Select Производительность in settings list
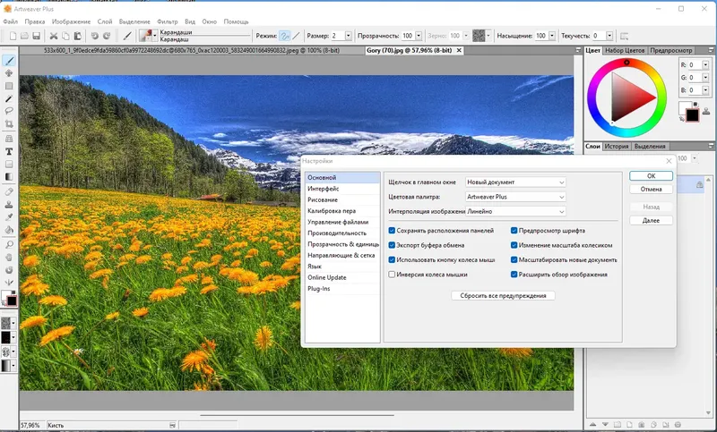Screen dimensions: 717x432 pyautogui.click(x=337, y=233)
